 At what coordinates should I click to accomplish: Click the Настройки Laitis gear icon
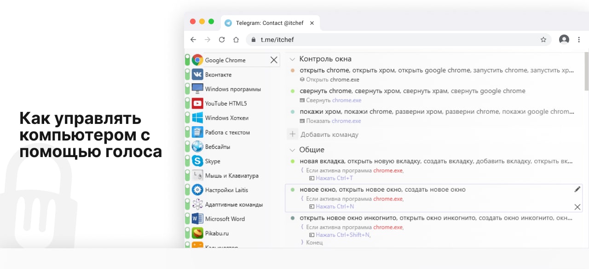pyautogui.click(x=197, y=190)
